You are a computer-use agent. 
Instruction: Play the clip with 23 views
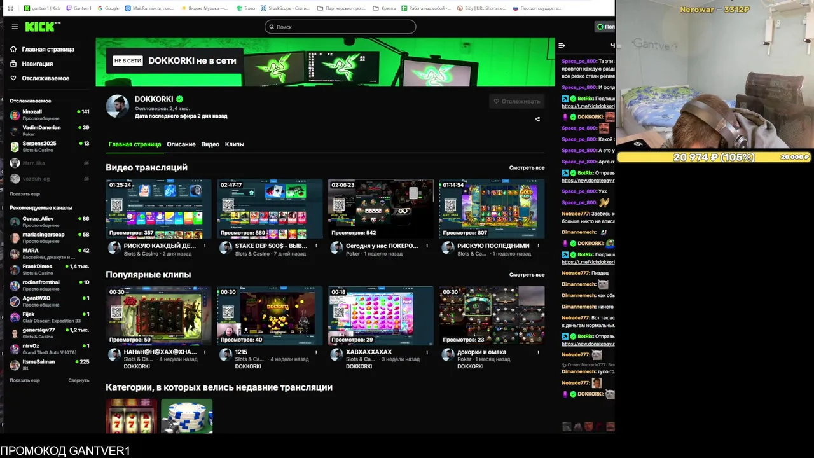[x=492, y=316]
